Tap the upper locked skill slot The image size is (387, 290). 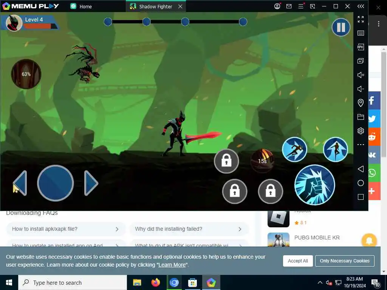(x=226, y=161)
